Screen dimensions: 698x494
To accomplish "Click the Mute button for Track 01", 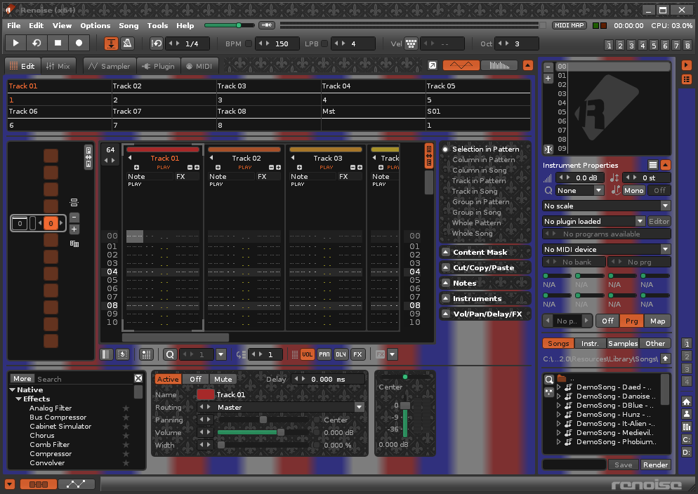I will click(223, 380).
